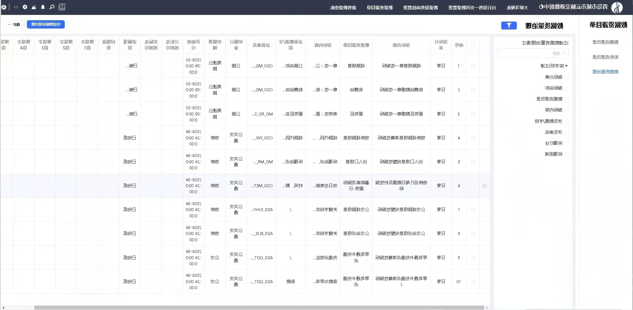The width and height of the screenshot is (633, 310).
Task: Click the 问题说明 column header
Action: 109,45
